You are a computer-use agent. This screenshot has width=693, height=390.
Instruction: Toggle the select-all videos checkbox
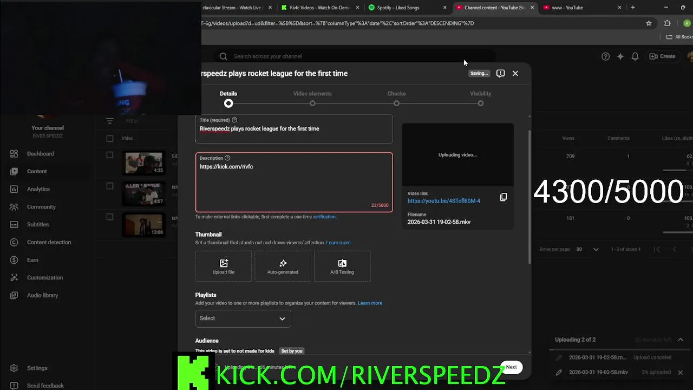(x=110, y=138)
